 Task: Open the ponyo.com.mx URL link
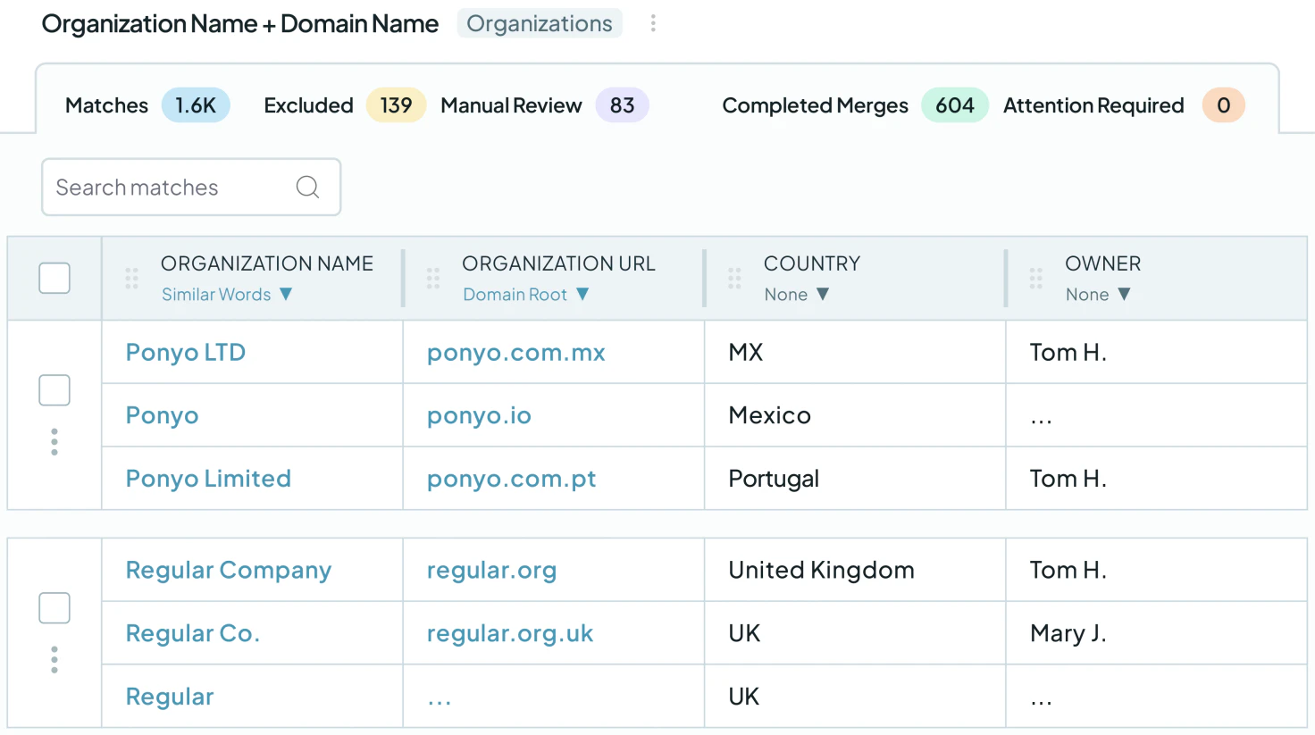pos(516,353)
